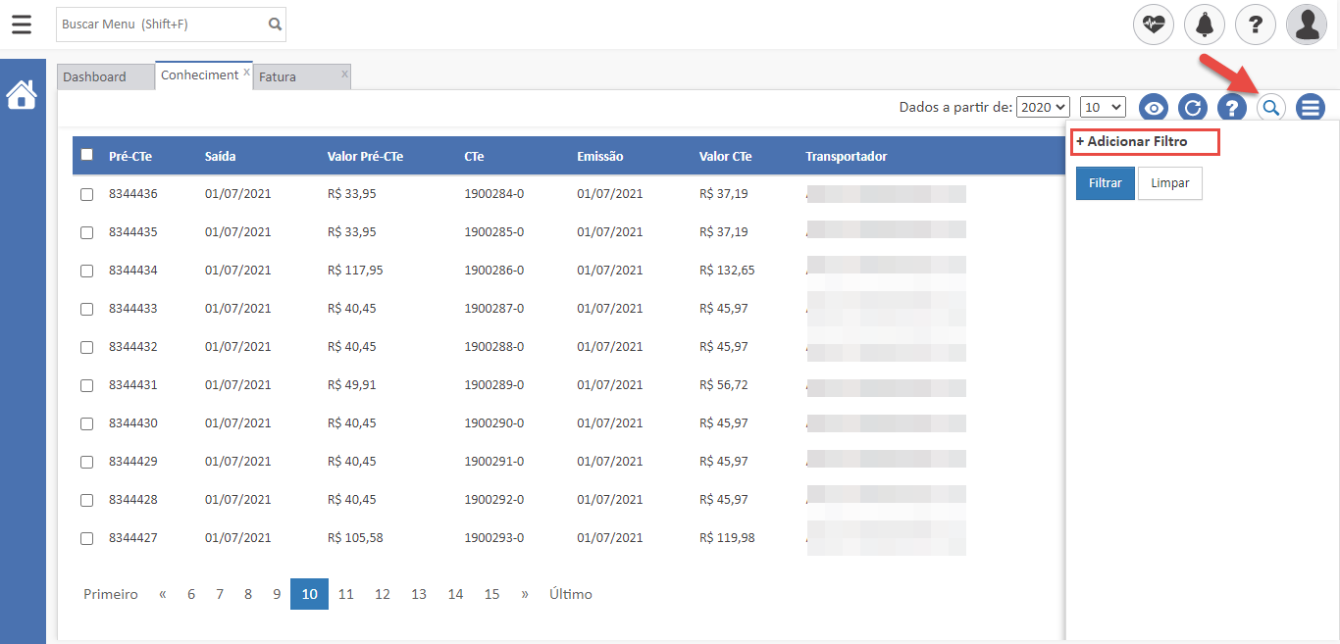Switch to the Fatura tab

(x=278, y=76)
